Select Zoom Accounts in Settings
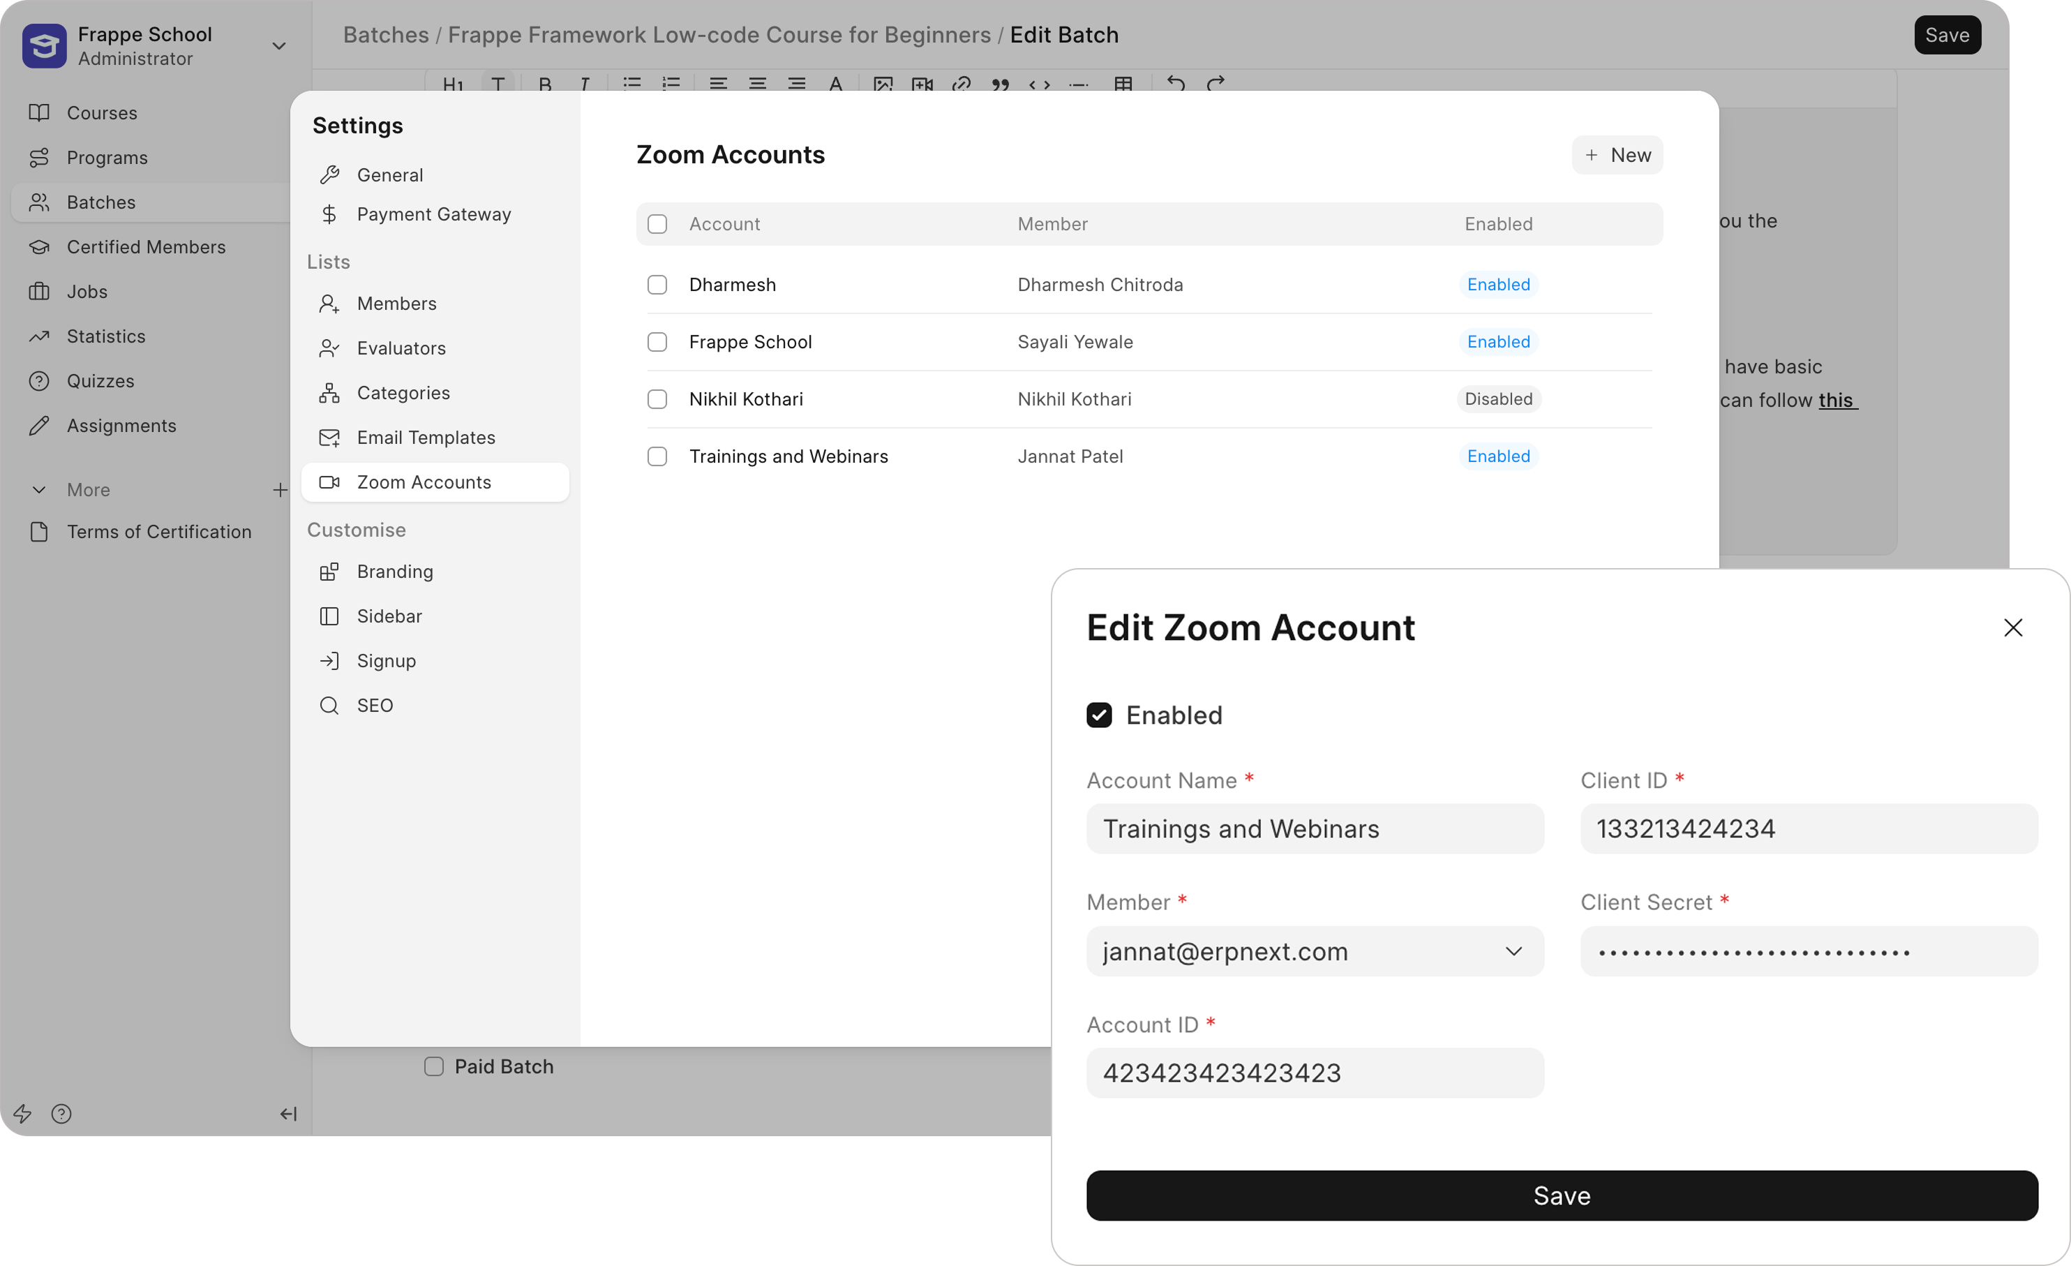Viewport: 2071px width, 1266px height. click(435, 482)
